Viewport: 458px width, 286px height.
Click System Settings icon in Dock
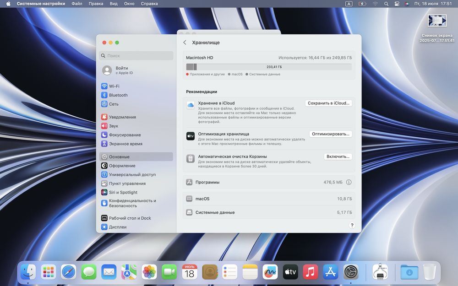coord(351,272)
